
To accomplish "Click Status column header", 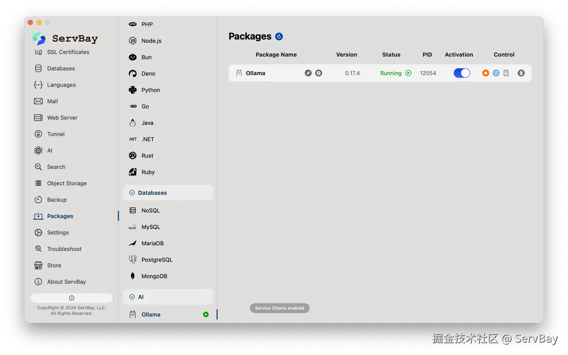I will click(x=391, y=55).
